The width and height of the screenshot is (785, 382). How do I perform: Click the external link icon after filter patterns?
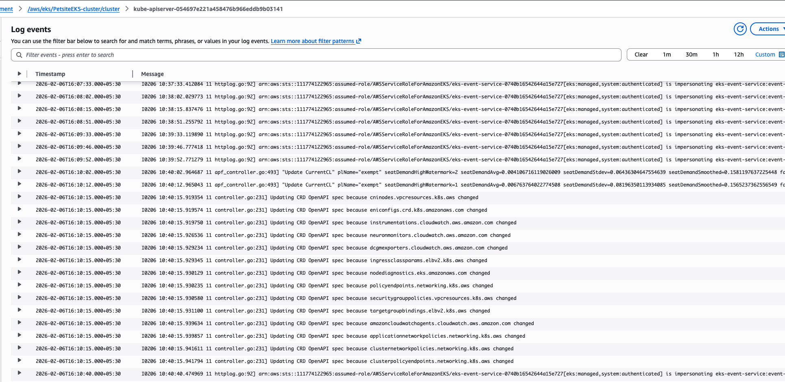[x=359, y=41]
